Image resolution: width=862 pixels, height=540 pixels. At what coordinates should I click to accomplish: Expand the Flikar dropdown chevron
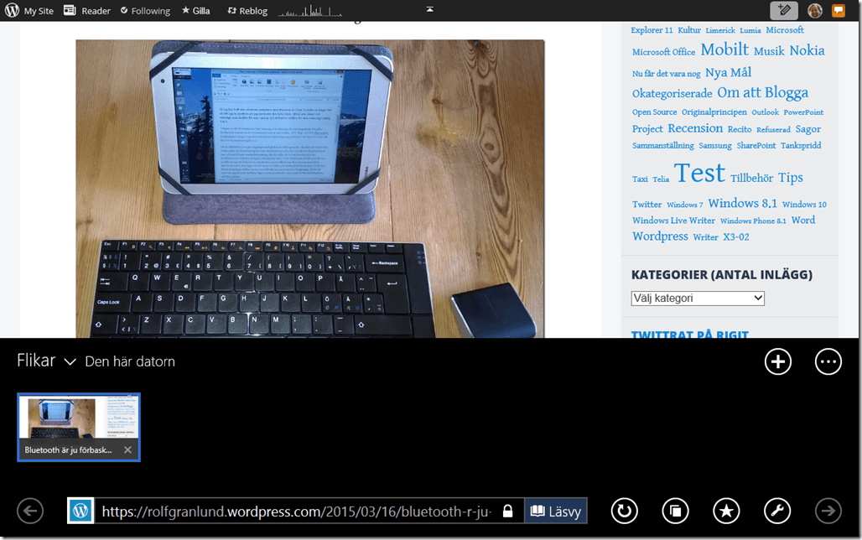(70, 362)
